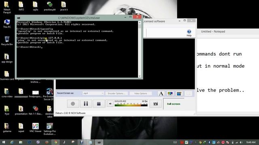Click the Bluetooth tray icon
This screenshot has height=145, width=259.
click(209, 142)
